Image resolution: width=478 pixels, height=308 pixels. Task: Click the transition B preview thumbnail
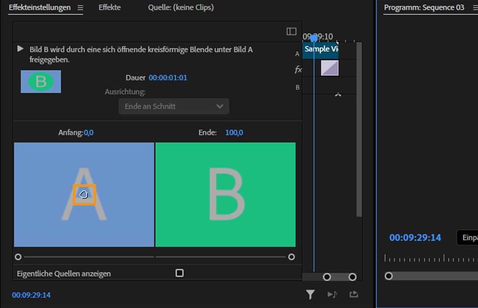[x=41, y=82]
